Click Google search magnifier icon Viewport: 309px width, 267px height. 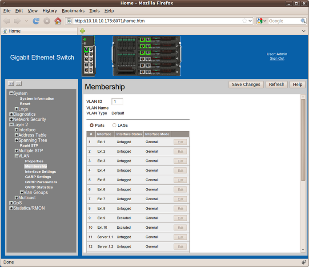click(303, 21)
